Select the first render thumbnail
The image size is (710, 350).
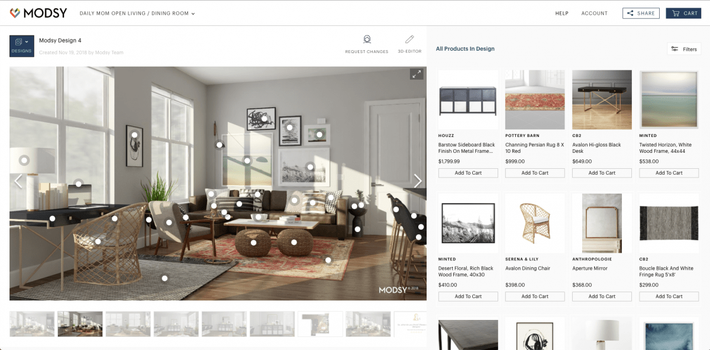32,324
